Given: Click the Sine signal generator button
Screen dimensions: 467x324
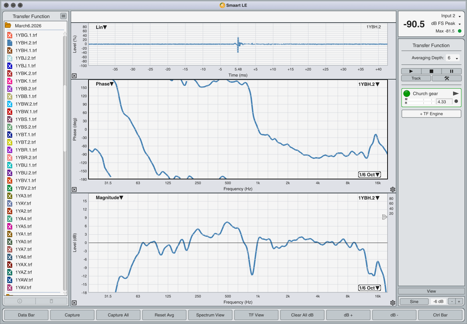Looking at the screenshot, I should pyautogui.click(x=414, y=301).
